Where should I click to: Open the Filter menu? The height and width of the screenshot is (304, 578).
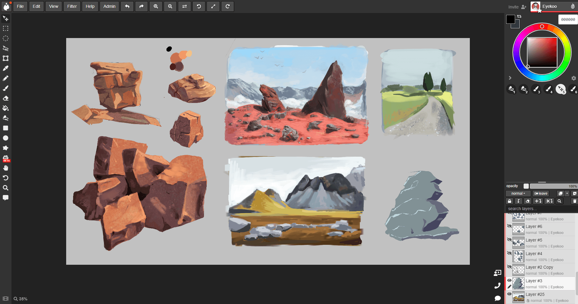tap(72, 6)
